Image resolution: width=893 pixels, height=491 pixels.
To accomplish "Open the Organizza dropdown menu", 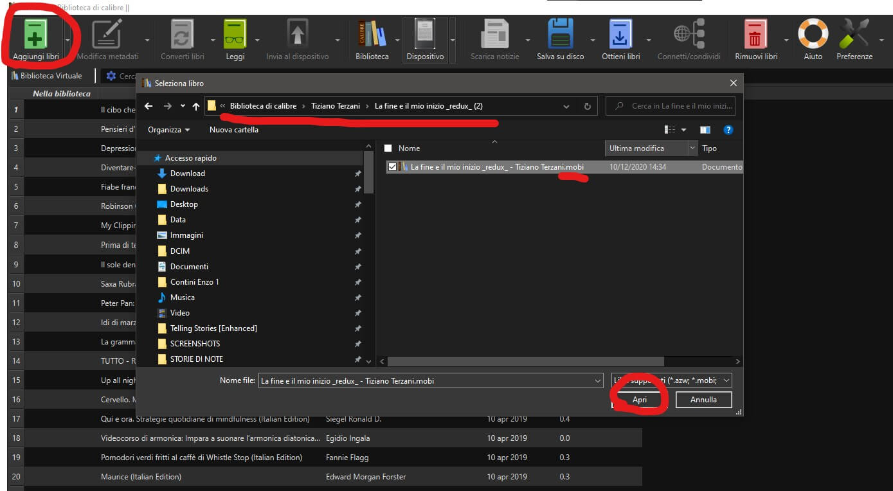I will point(168,130).
